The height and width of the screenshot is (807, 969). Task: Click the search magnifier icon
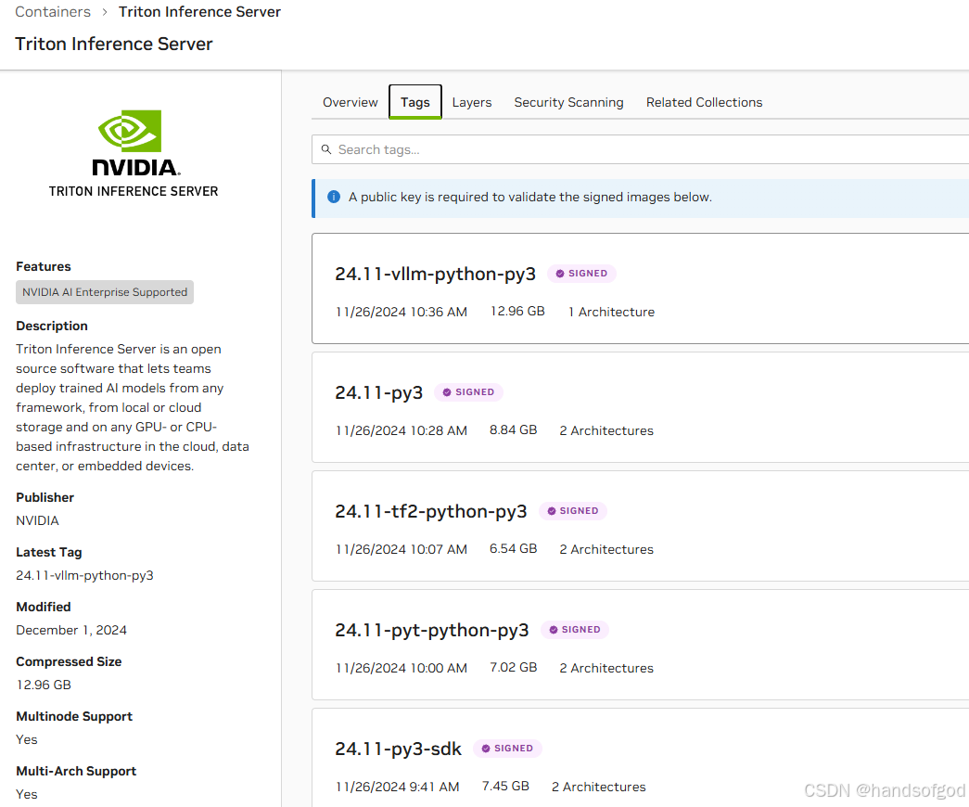(326, 149)
